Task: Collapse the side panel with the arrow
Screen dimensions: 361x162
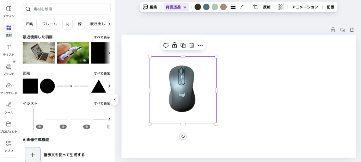Action: click(115, 100)
